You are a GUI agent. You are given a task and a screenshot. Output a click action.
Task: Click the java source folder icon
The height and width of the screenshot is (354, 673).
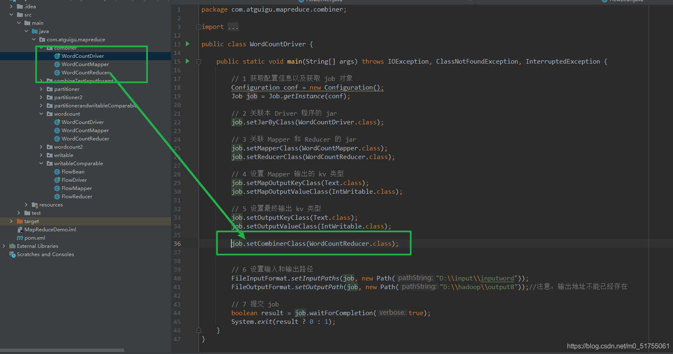pyautogui.click(x=35, y=31)
